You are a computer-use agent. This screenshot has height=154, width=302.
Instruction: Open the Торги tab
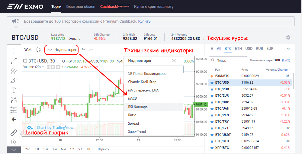point(56,7)
